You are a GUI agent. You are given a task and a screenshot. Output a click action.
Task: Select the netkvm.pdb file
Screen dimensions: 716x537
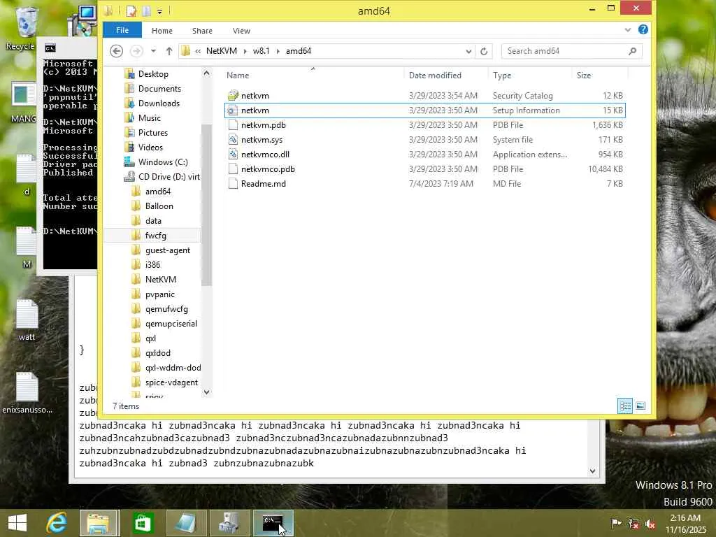pos(424,124)
